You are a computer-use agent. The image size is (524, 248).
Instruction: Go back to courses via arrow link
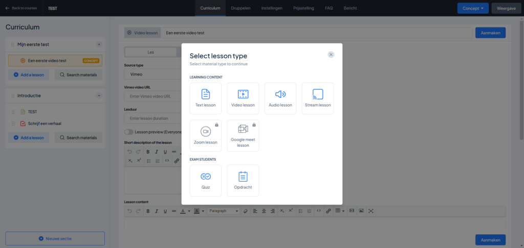tap(21, 8)
